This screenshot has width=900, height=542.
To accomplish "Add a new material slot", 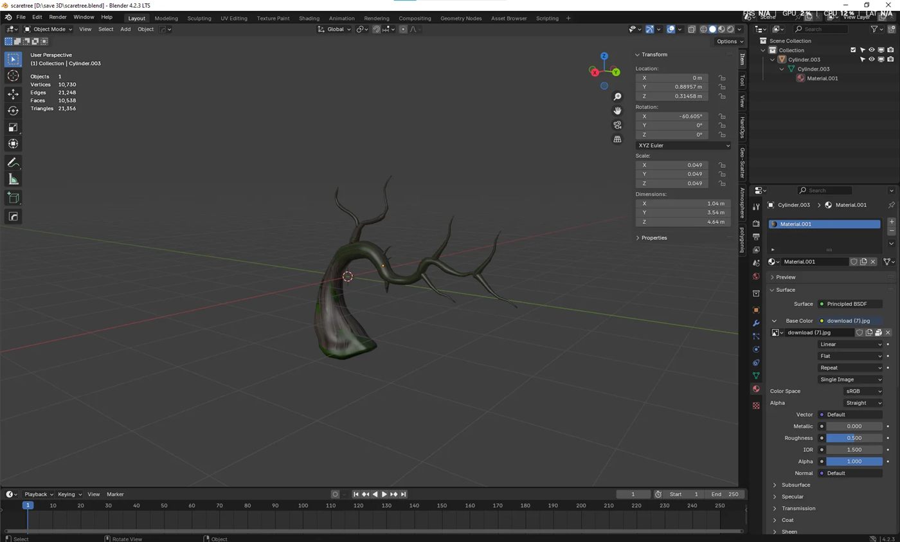I will [x=891, y=222].
